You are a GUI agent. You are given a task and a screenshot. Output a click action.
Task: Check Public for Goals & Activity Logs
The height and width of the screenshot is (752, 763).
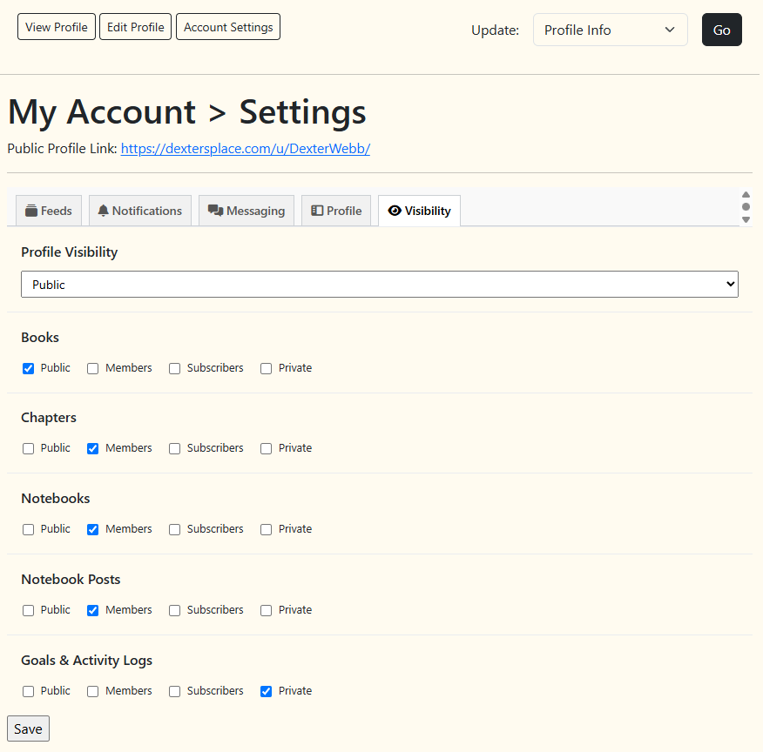pos(28,691)
